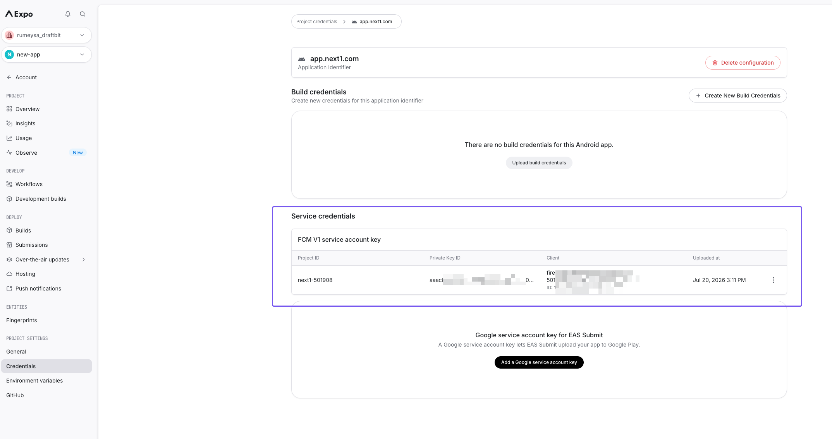
Task: Open the search icon in sidebar header
Action: (83, 14)
